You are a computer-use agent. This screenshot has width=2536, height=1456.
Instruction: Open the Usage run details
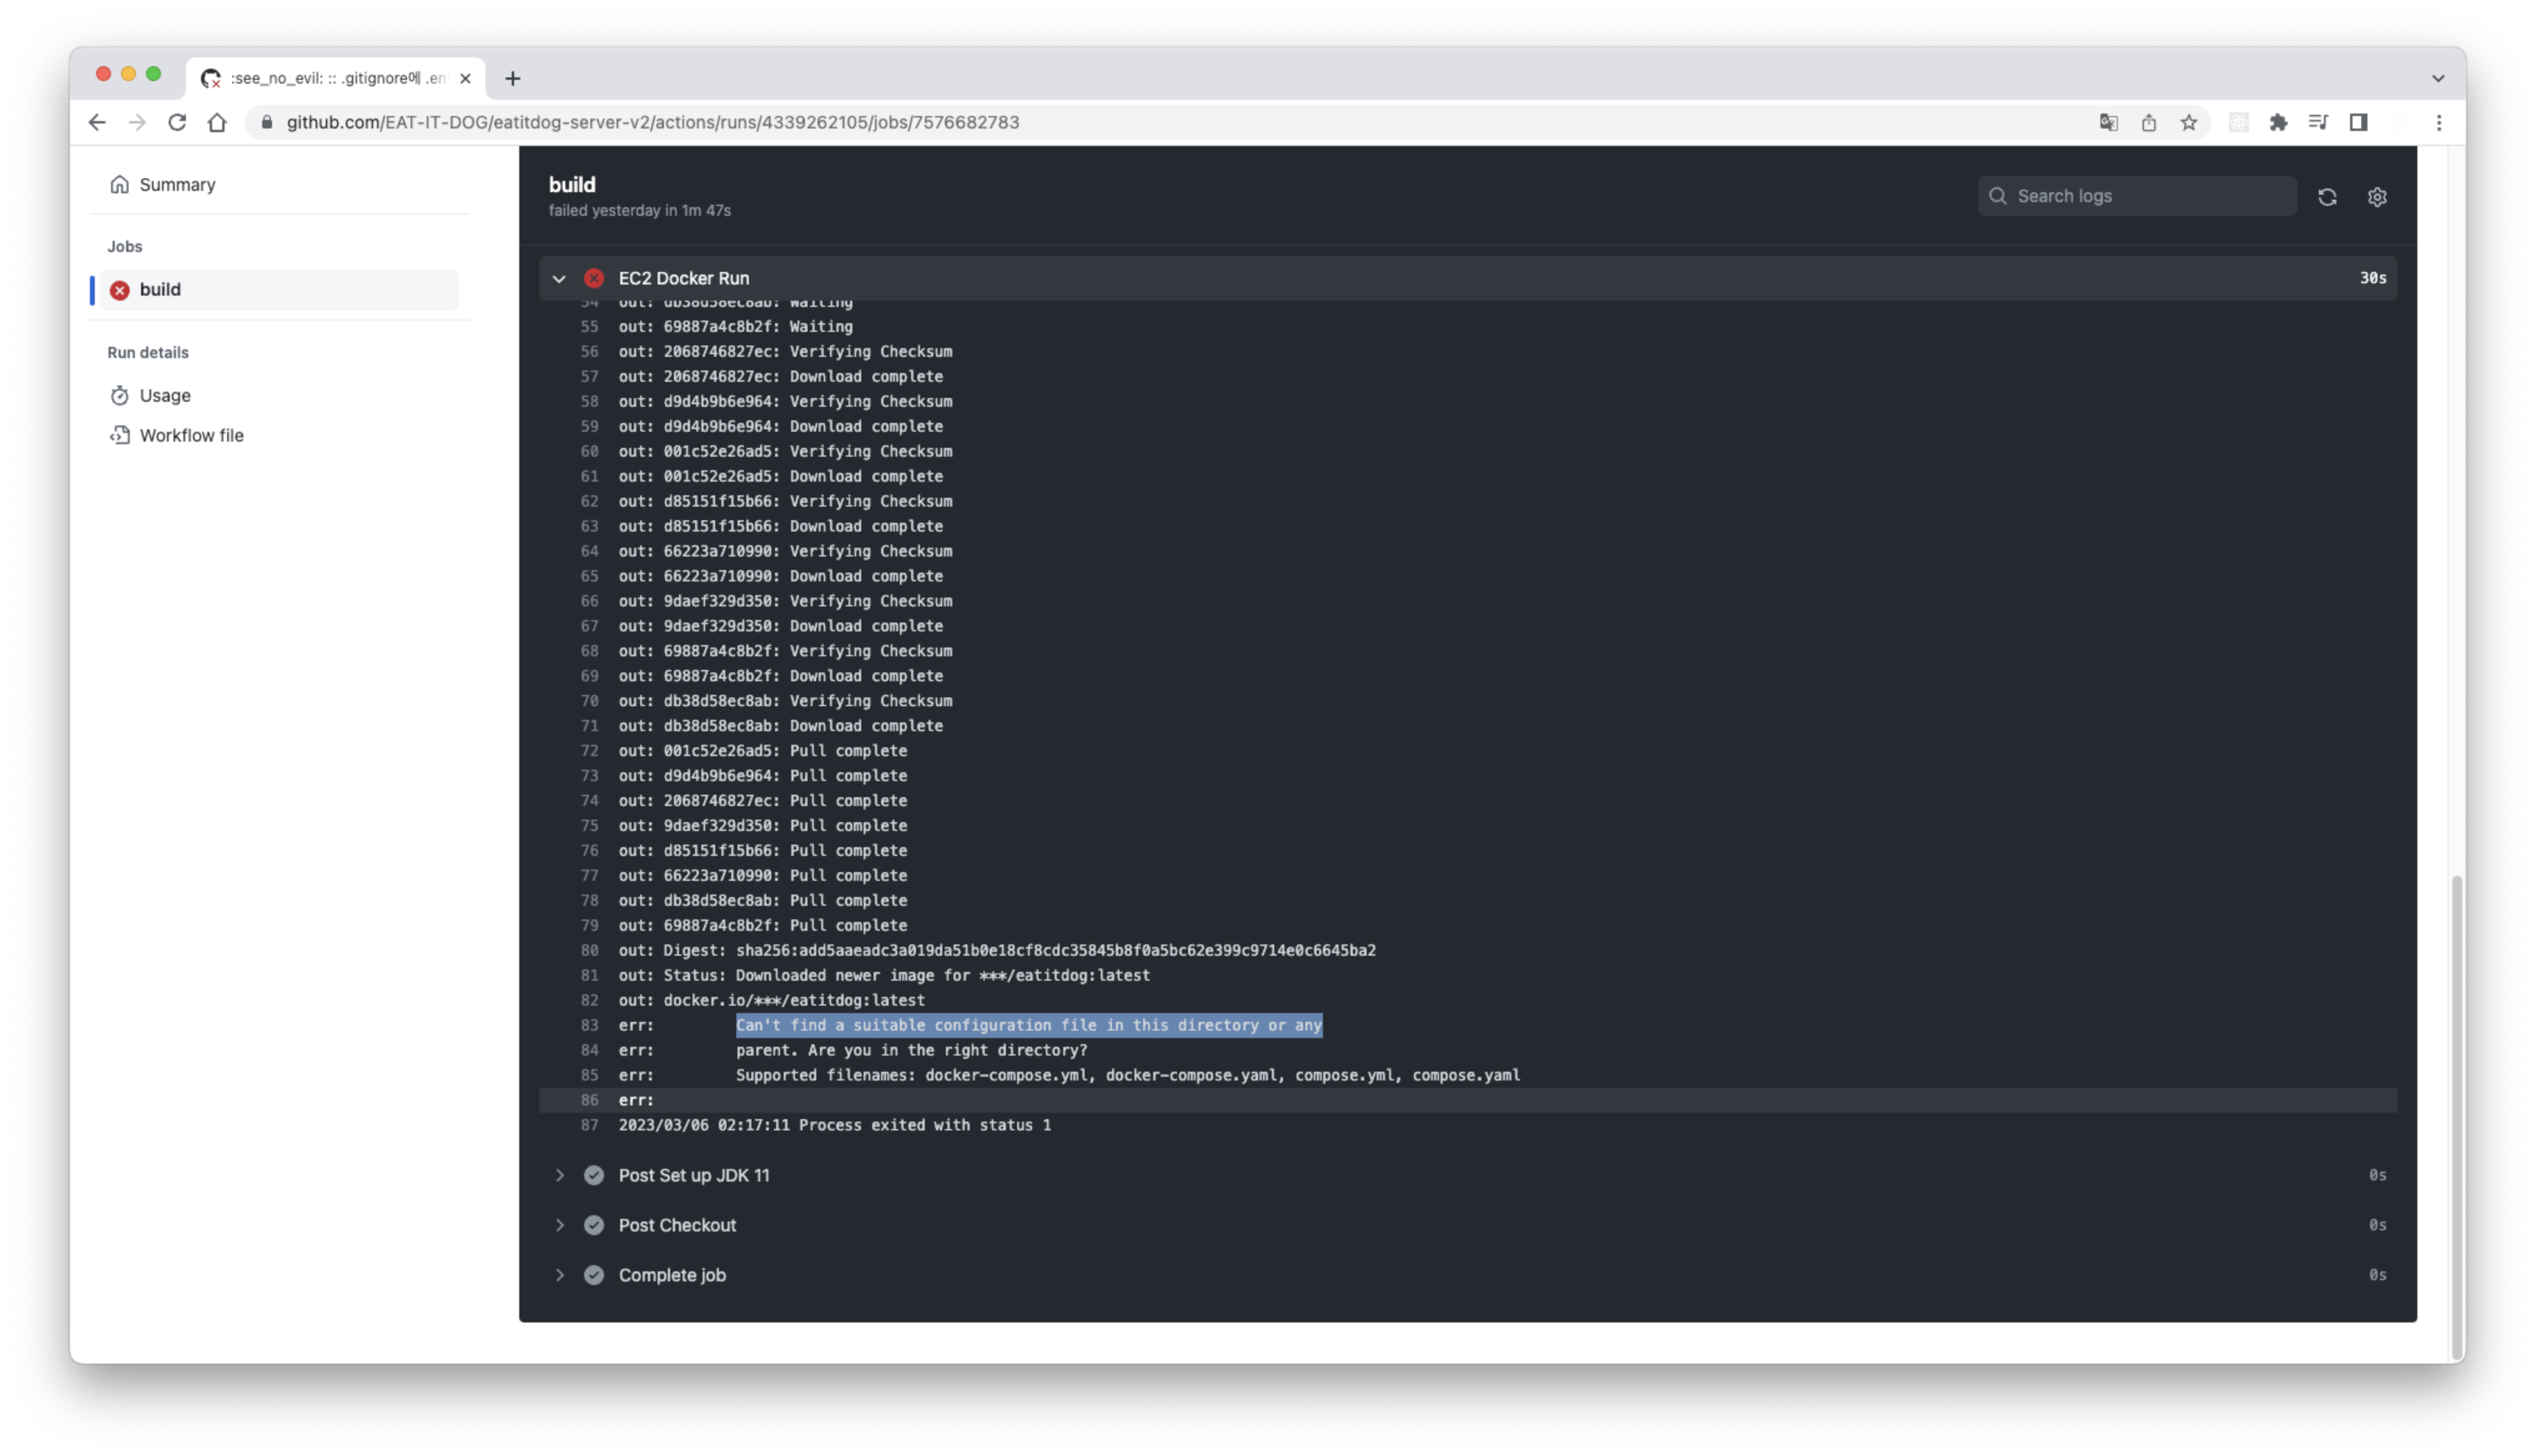click(165, 395)
